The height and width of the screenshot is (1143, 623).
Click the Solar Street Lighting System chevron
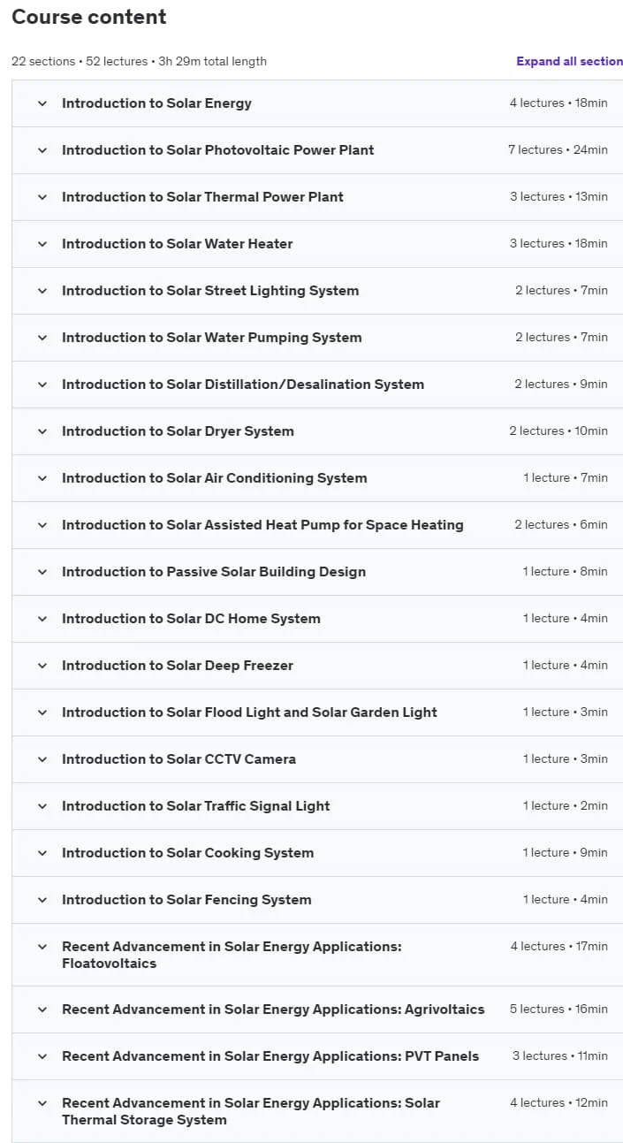(x=42, y=291)
